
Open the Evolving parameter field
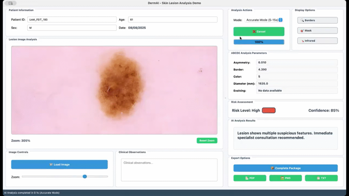[x=297, y=91]
